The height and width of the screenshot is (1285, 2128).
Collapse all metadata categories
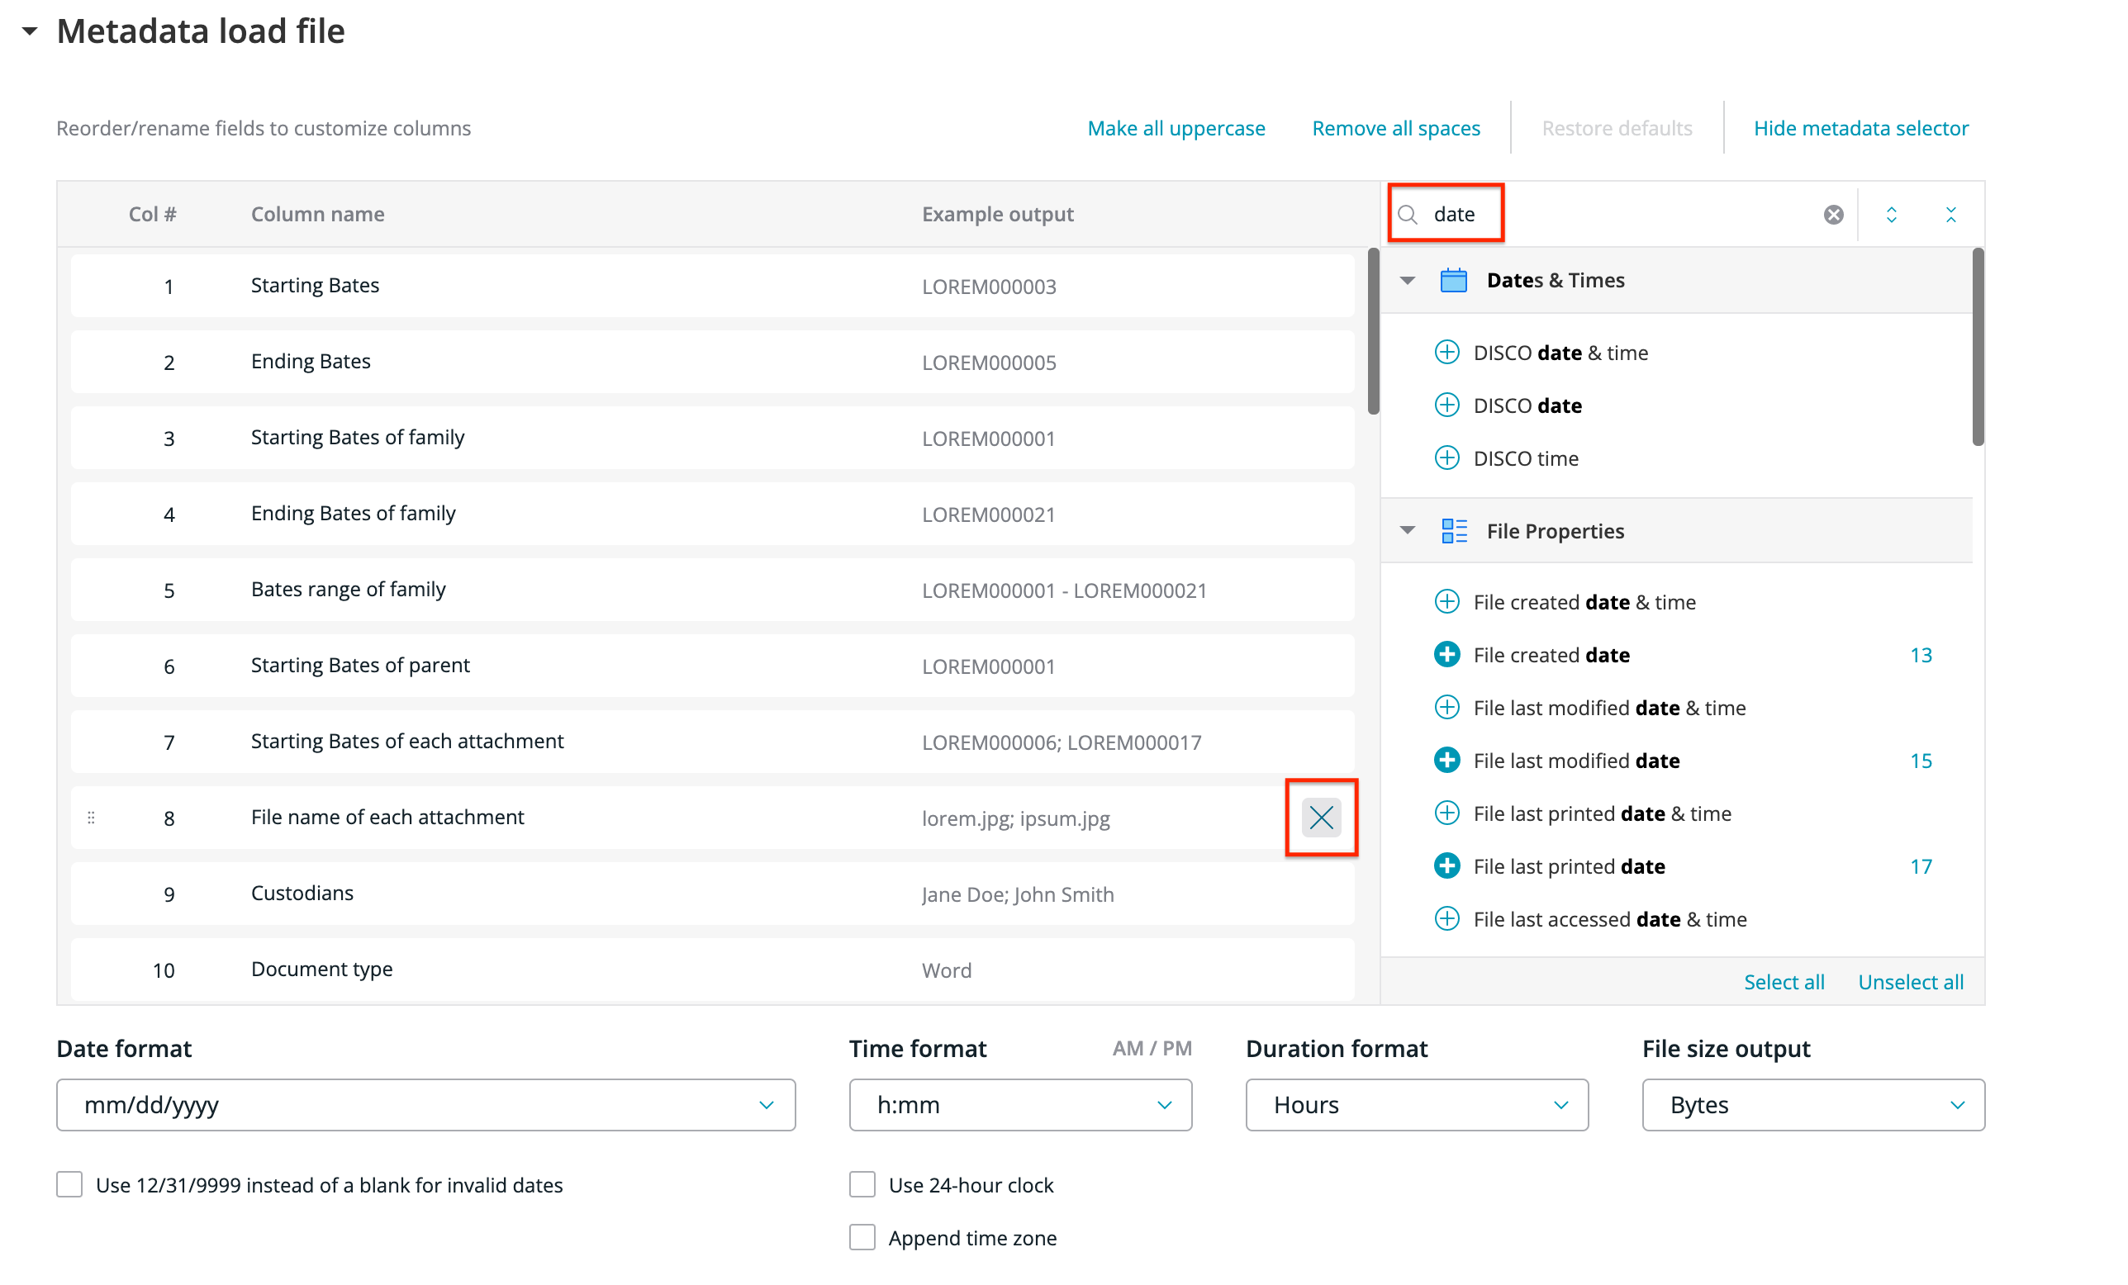pos(1950,214)
